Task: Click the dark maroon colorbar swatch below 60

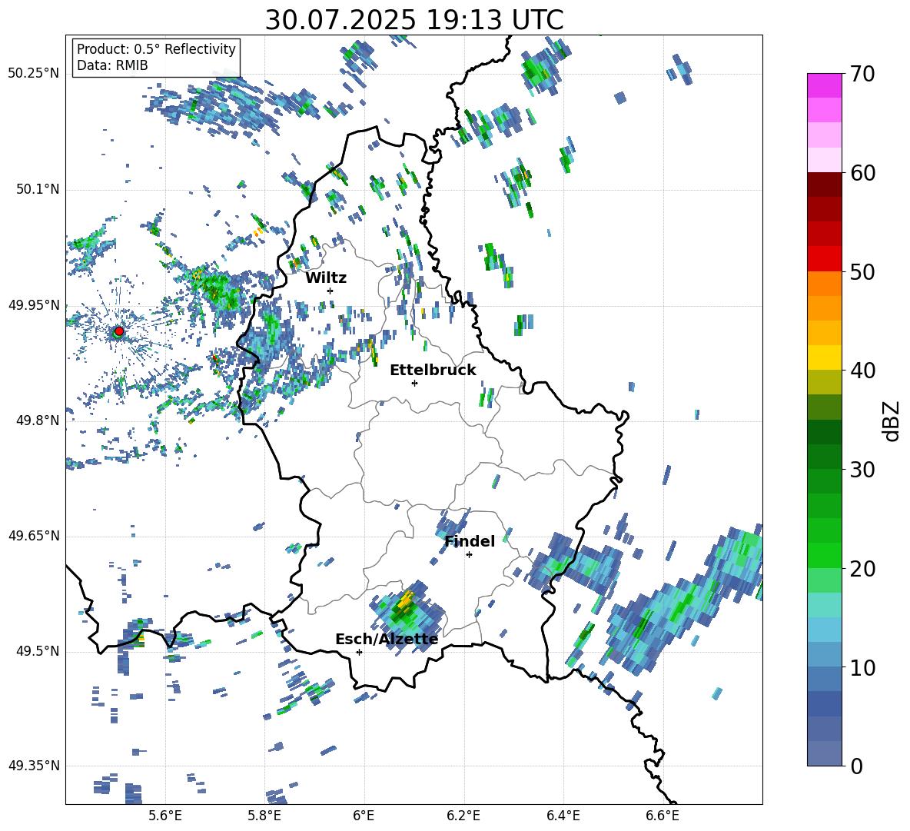Action: click(x=824, y=184)
